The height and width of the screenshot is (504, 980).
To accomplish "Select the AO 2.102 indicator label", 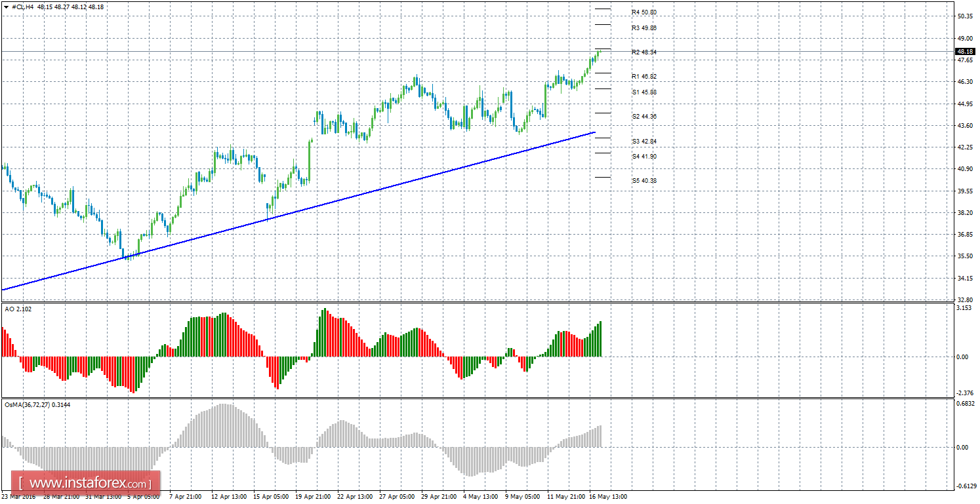I will click(x=17, y=309).
